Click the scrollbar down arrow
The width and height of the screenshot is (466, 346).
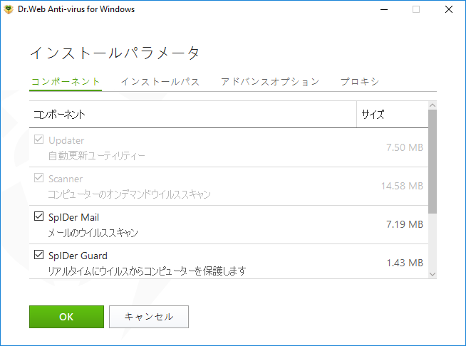(x=433, y=274)
